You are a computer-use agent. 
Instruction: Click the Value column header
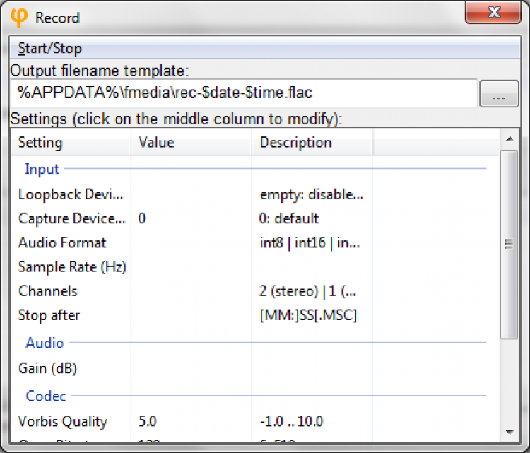click(x=191, y=142)
